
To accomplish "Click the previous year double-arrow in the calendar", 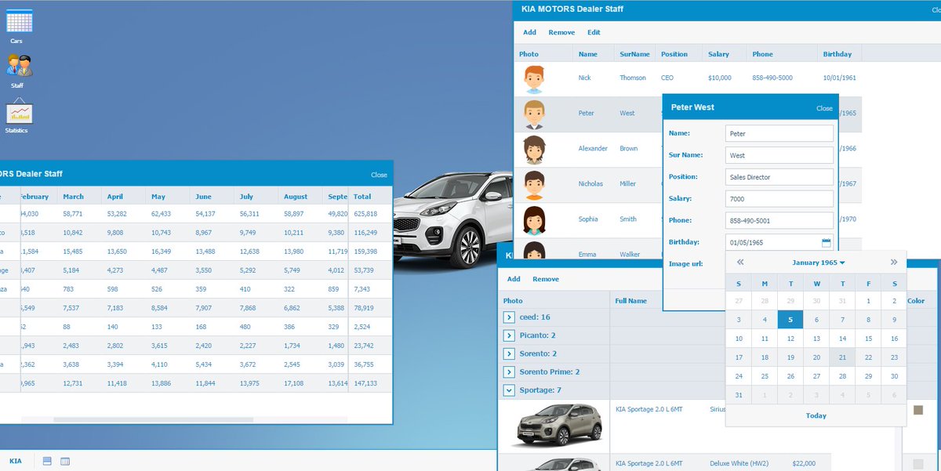I will (739, 263).
